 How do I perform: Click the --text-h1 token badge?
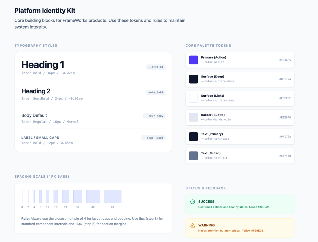point(156,67)
